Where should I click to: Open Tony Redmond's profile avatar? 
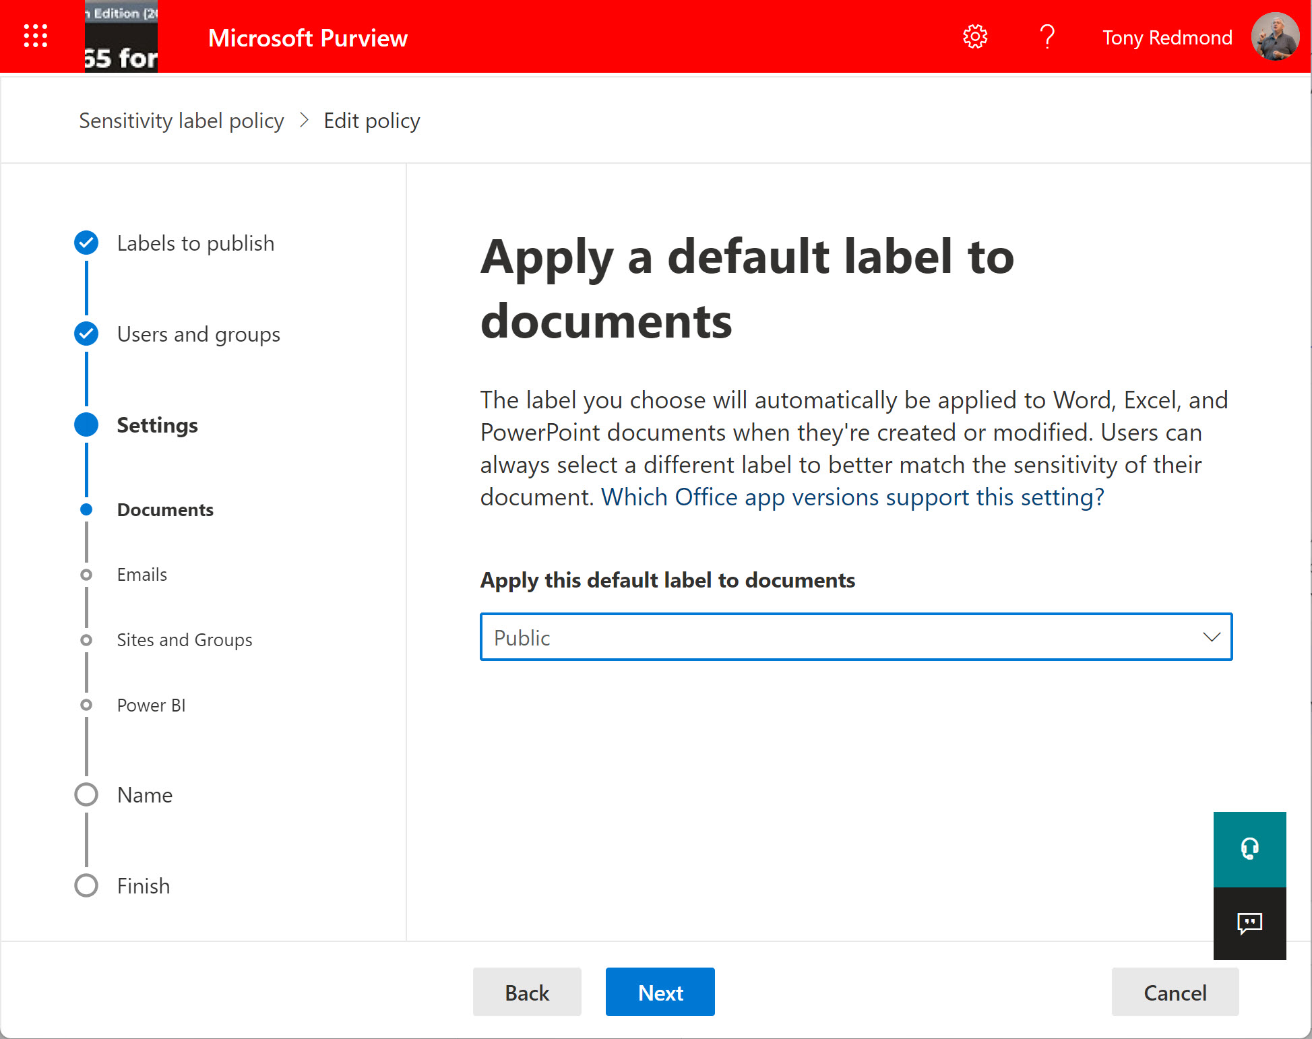(x=1274, y=37)
